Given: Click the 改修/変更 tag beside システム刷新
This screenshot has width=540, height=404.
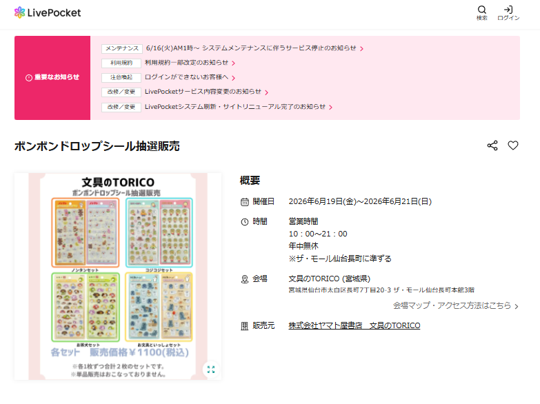Looking at the screenshot, I should (121, 107).
